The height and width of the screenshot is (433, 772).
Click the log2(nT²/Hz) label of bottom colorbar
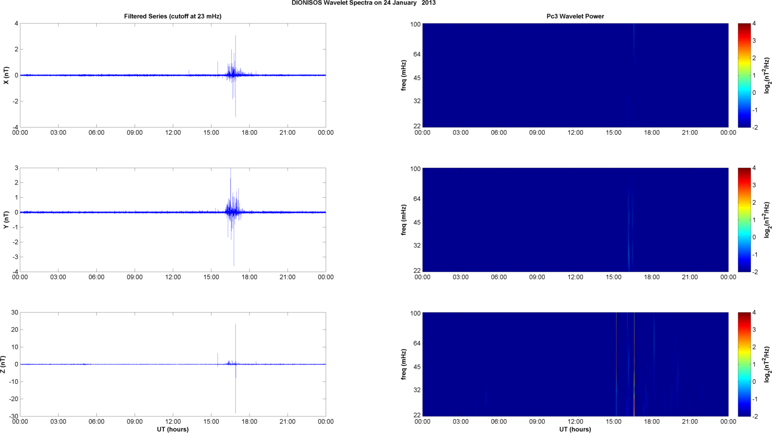pyautogui.click(x=767, y=364)
